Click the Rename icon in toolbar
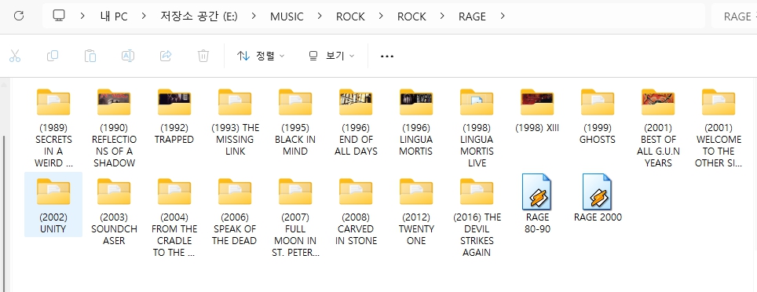This screenshot has width=757, height=292. (x=128, y=56)
